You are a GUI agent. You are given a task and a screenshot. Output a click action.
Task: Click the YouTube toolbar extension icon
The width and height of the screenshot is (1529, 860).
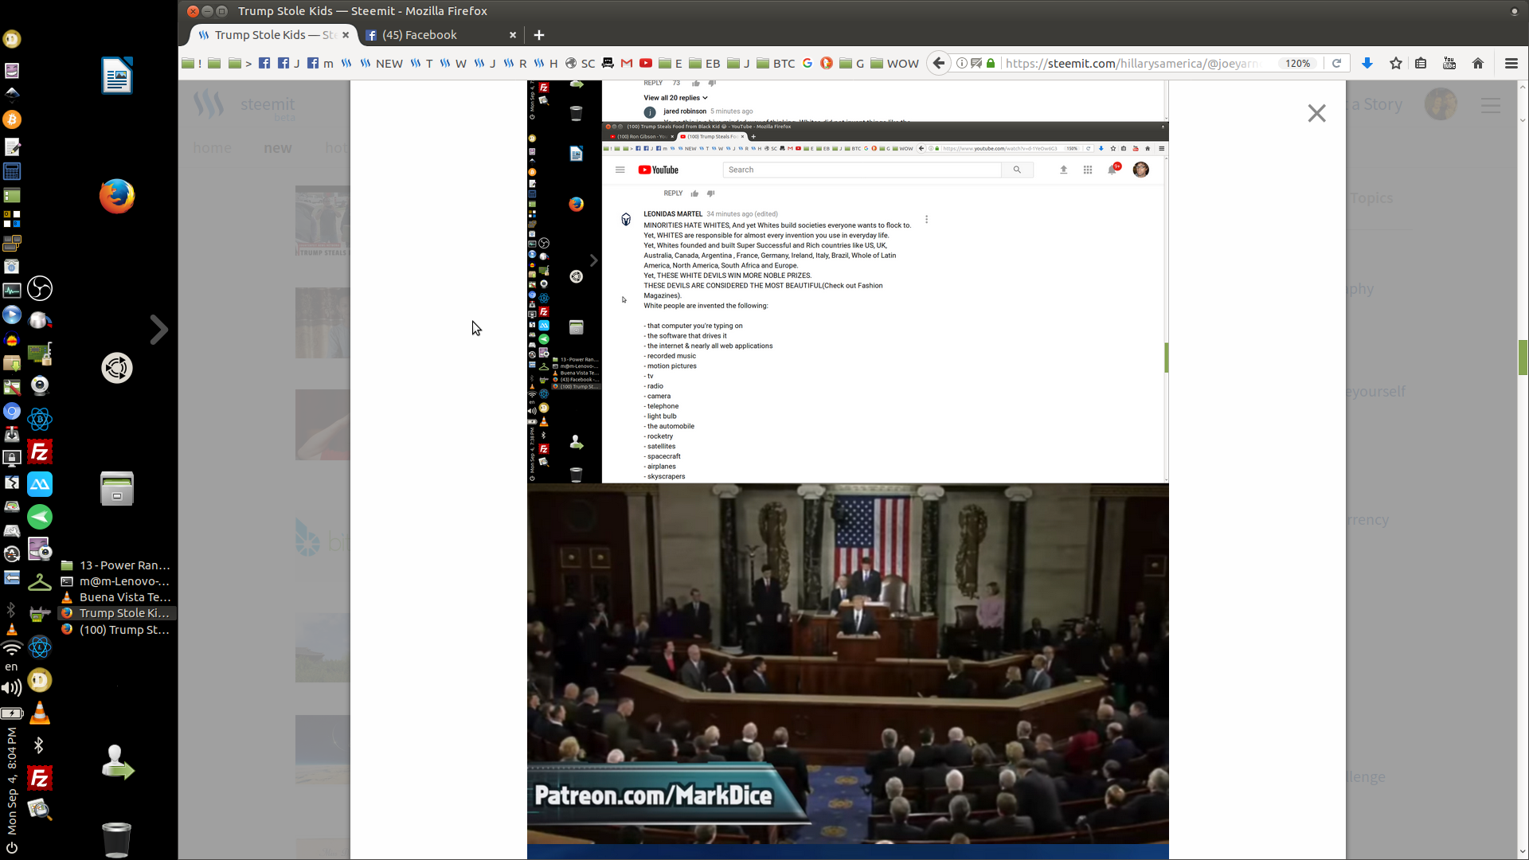pos(1449,63)
